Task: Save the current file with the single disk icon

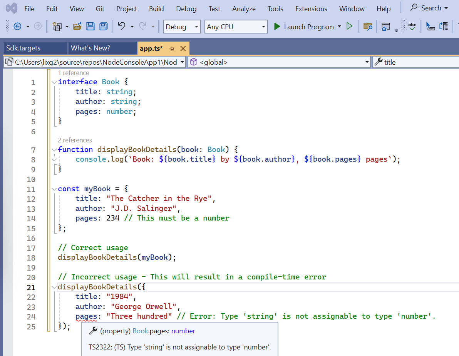Action: point(90,27)
